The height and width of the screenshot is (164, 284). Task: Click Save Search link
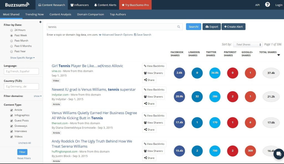143,35
